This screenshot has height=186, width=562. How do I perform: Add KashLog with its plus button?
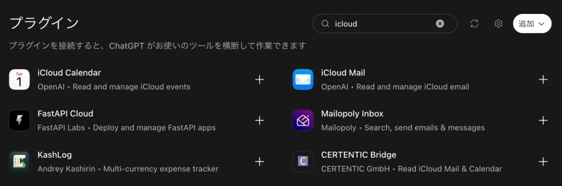[x=259, y=162]
